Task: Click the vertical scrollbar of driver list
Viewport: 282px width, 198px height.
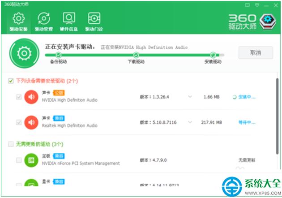Action: coord(277,116)
